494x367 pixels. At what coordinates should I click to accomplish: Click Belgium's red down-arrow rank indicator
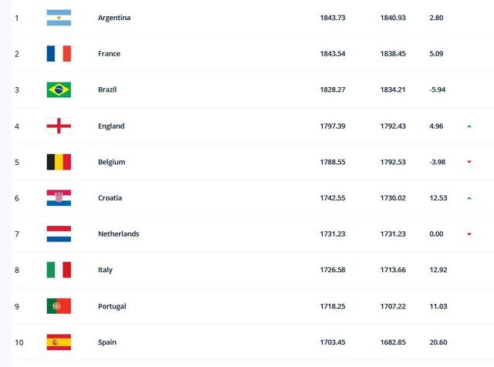pyautogui.click(x=469, y=163)
